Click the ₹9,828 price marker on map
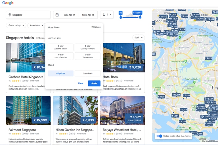Screen dimensions: 218x145 point(208,58)
